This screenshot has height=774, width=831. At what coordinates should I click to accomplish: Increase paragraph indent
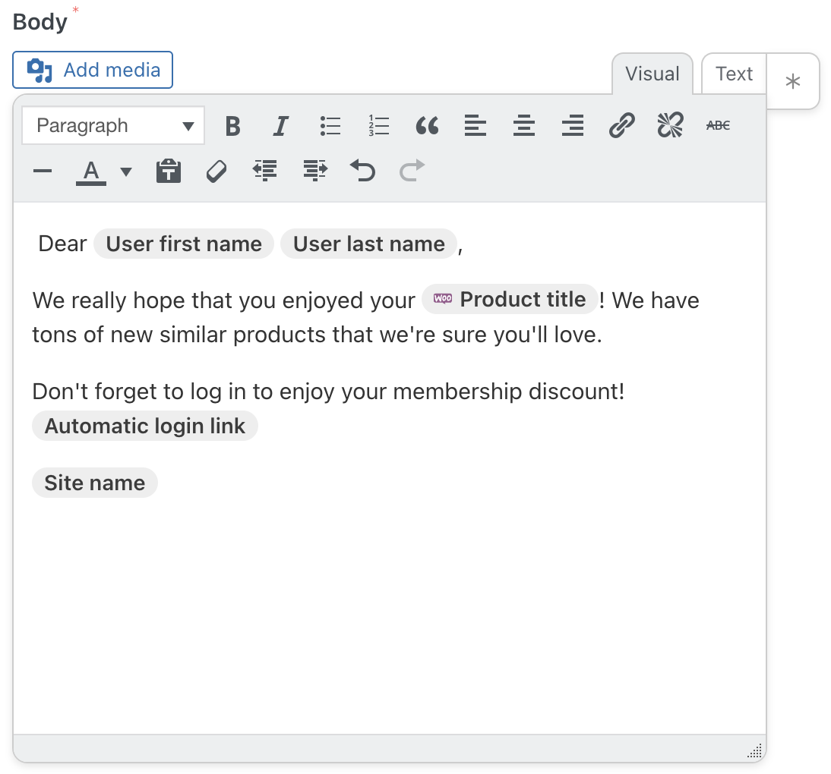click(x=314, y=171)
